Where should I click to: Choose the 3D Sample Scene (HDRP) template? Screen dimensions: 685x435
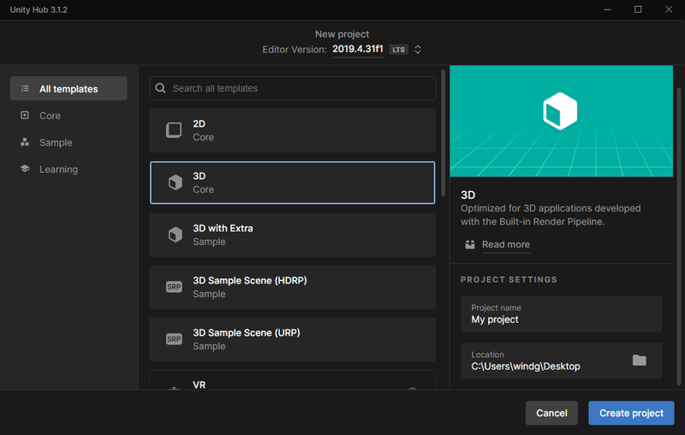click(292, 287)
